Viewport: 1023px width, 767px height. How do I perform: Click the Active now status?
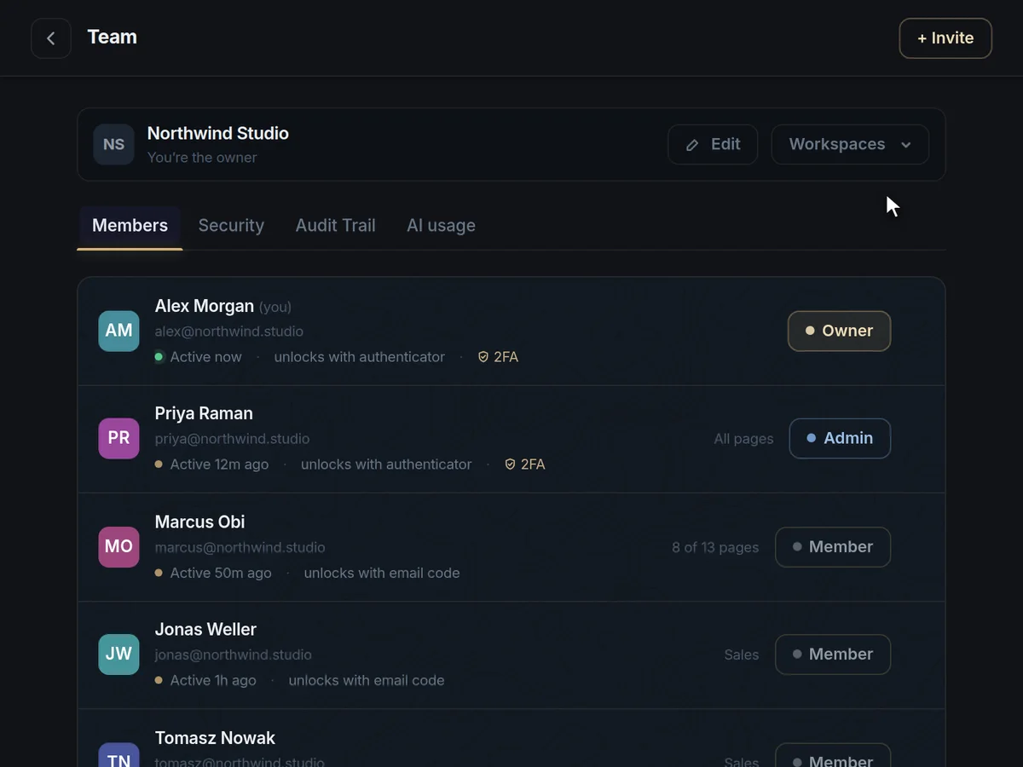tap(199, 357)
